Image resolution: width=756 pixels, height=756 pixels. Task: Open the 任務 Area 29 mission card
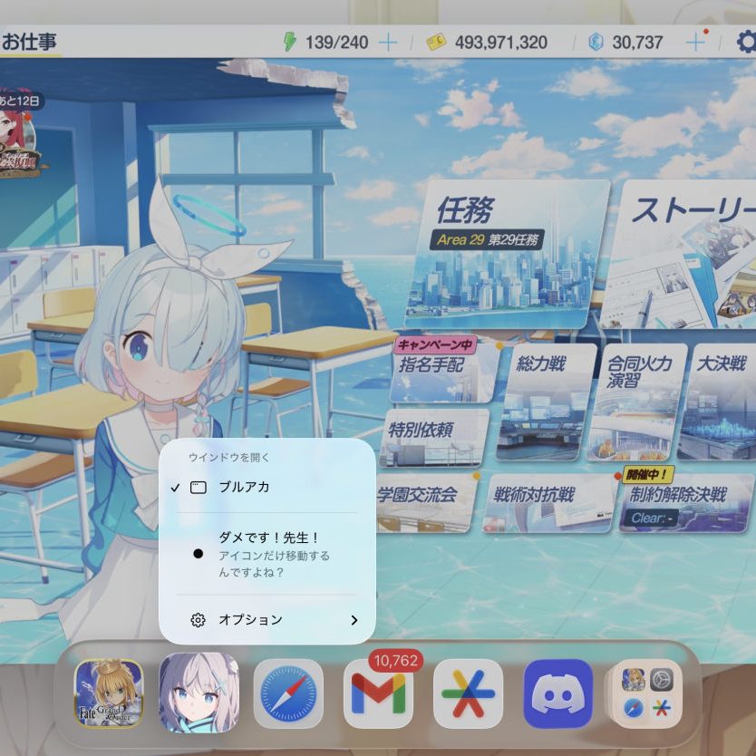(x=508, y=254)
